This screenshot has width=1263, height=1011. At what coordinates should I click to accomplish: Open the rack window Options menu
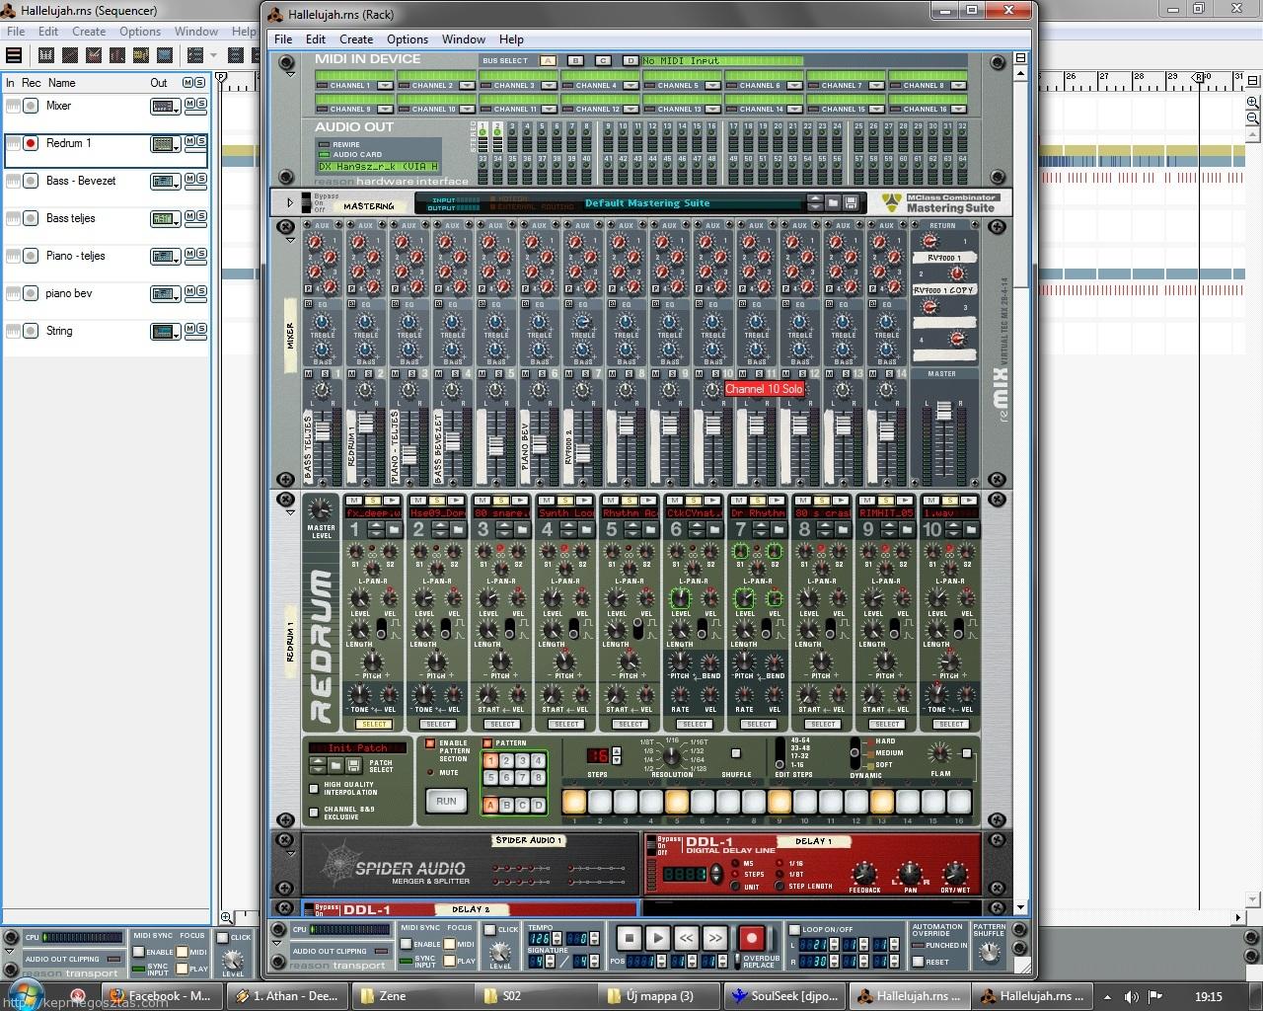408,39
